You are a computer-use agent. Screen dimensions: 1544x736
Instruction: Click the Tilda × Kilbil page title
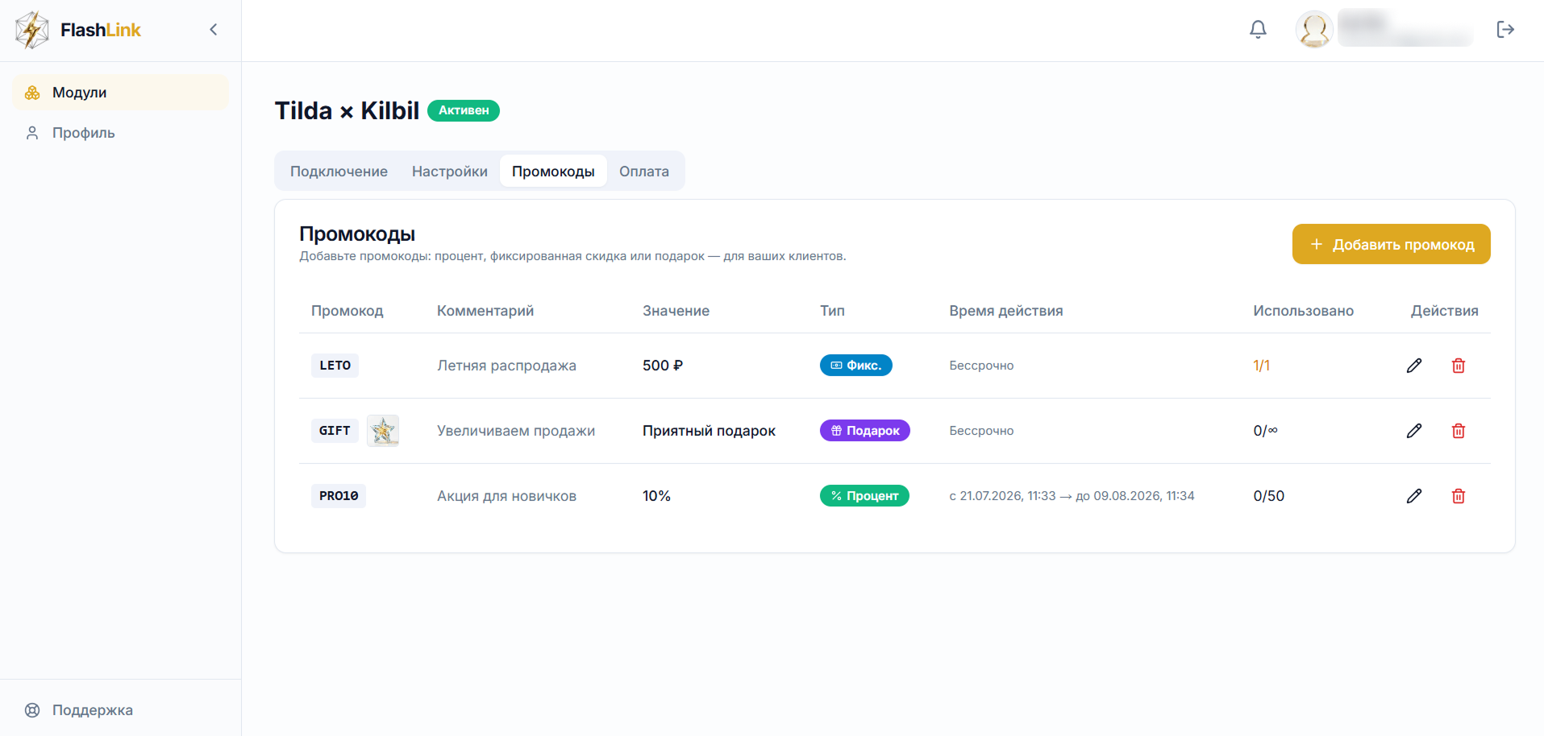coord(347,110)
